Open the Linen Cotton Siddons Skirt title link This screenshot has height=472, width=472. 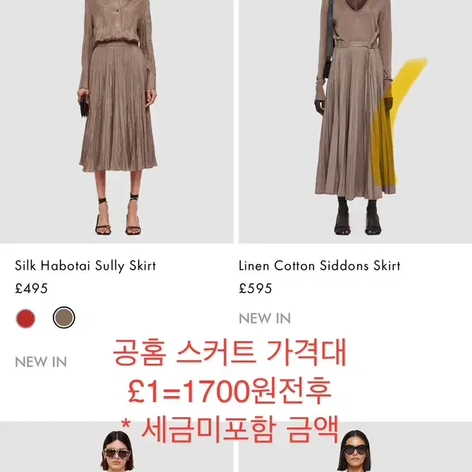pyautogui.click(x=319, y=266)
